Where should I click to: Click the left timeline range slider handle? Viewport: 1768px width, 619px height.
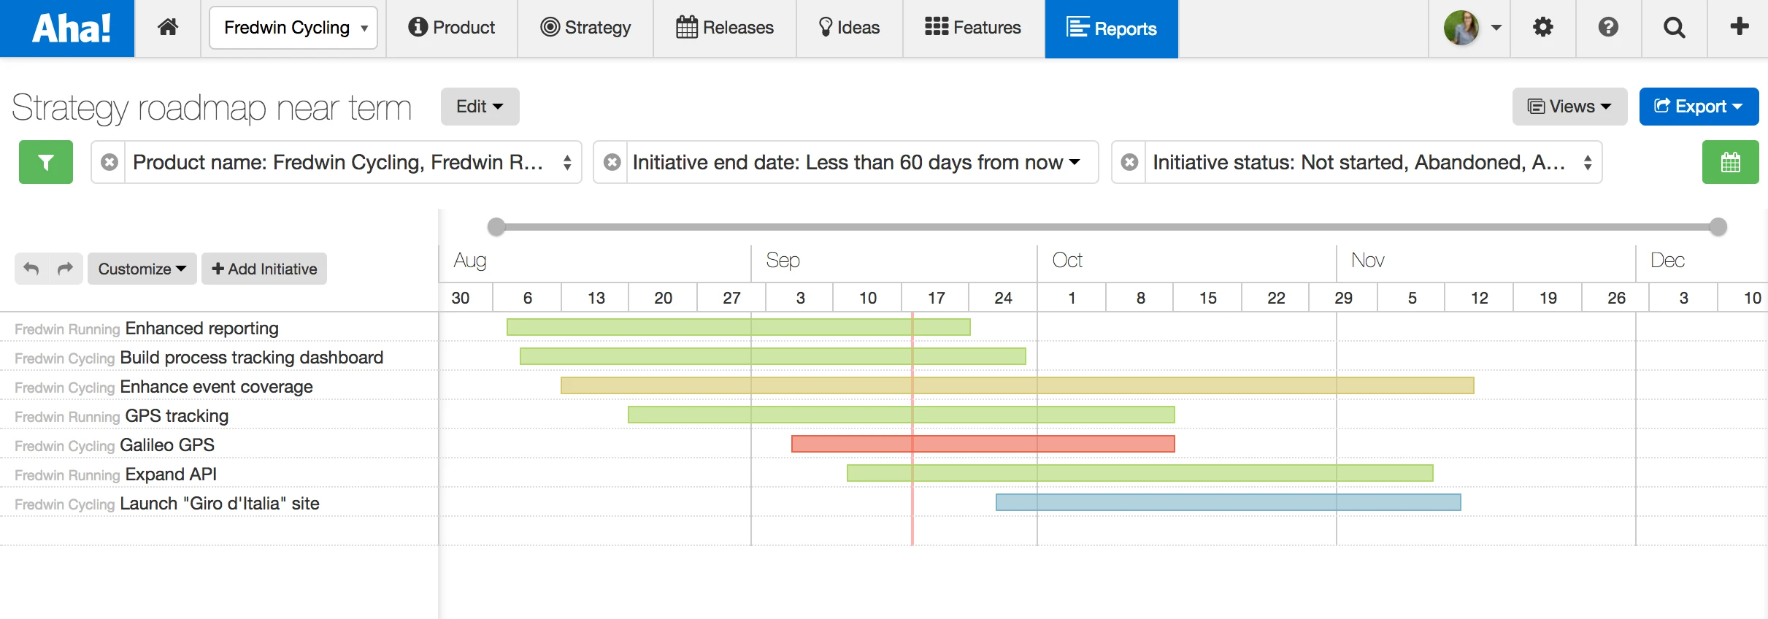(496, 227)
